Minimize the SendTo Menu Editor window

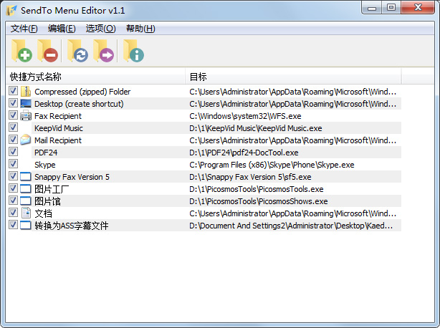(x=372, y=8)
